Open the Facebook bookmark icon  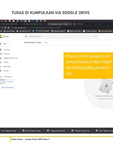coord(33,31)
